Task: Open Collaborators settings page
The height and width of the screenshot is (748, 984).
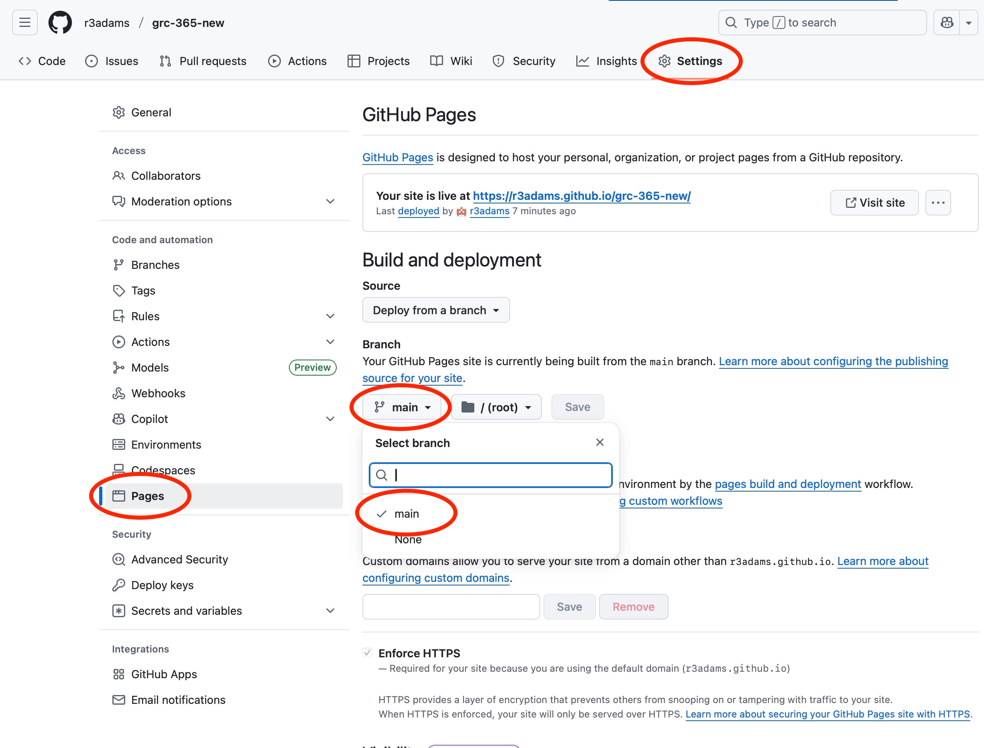Action: 224,176
